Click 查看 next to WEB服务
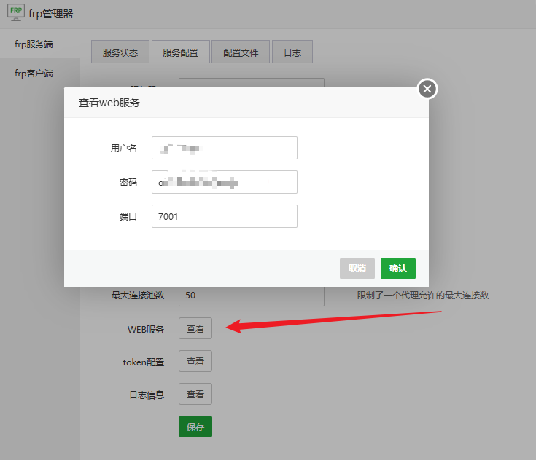The height and width of the screenshot is (460, 536). [195, 329]
